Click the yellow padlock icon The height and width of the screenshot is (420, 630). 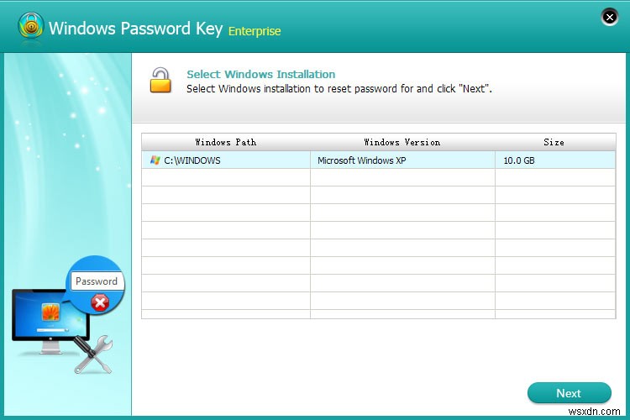pyautogui.click(x=160, y=80)
